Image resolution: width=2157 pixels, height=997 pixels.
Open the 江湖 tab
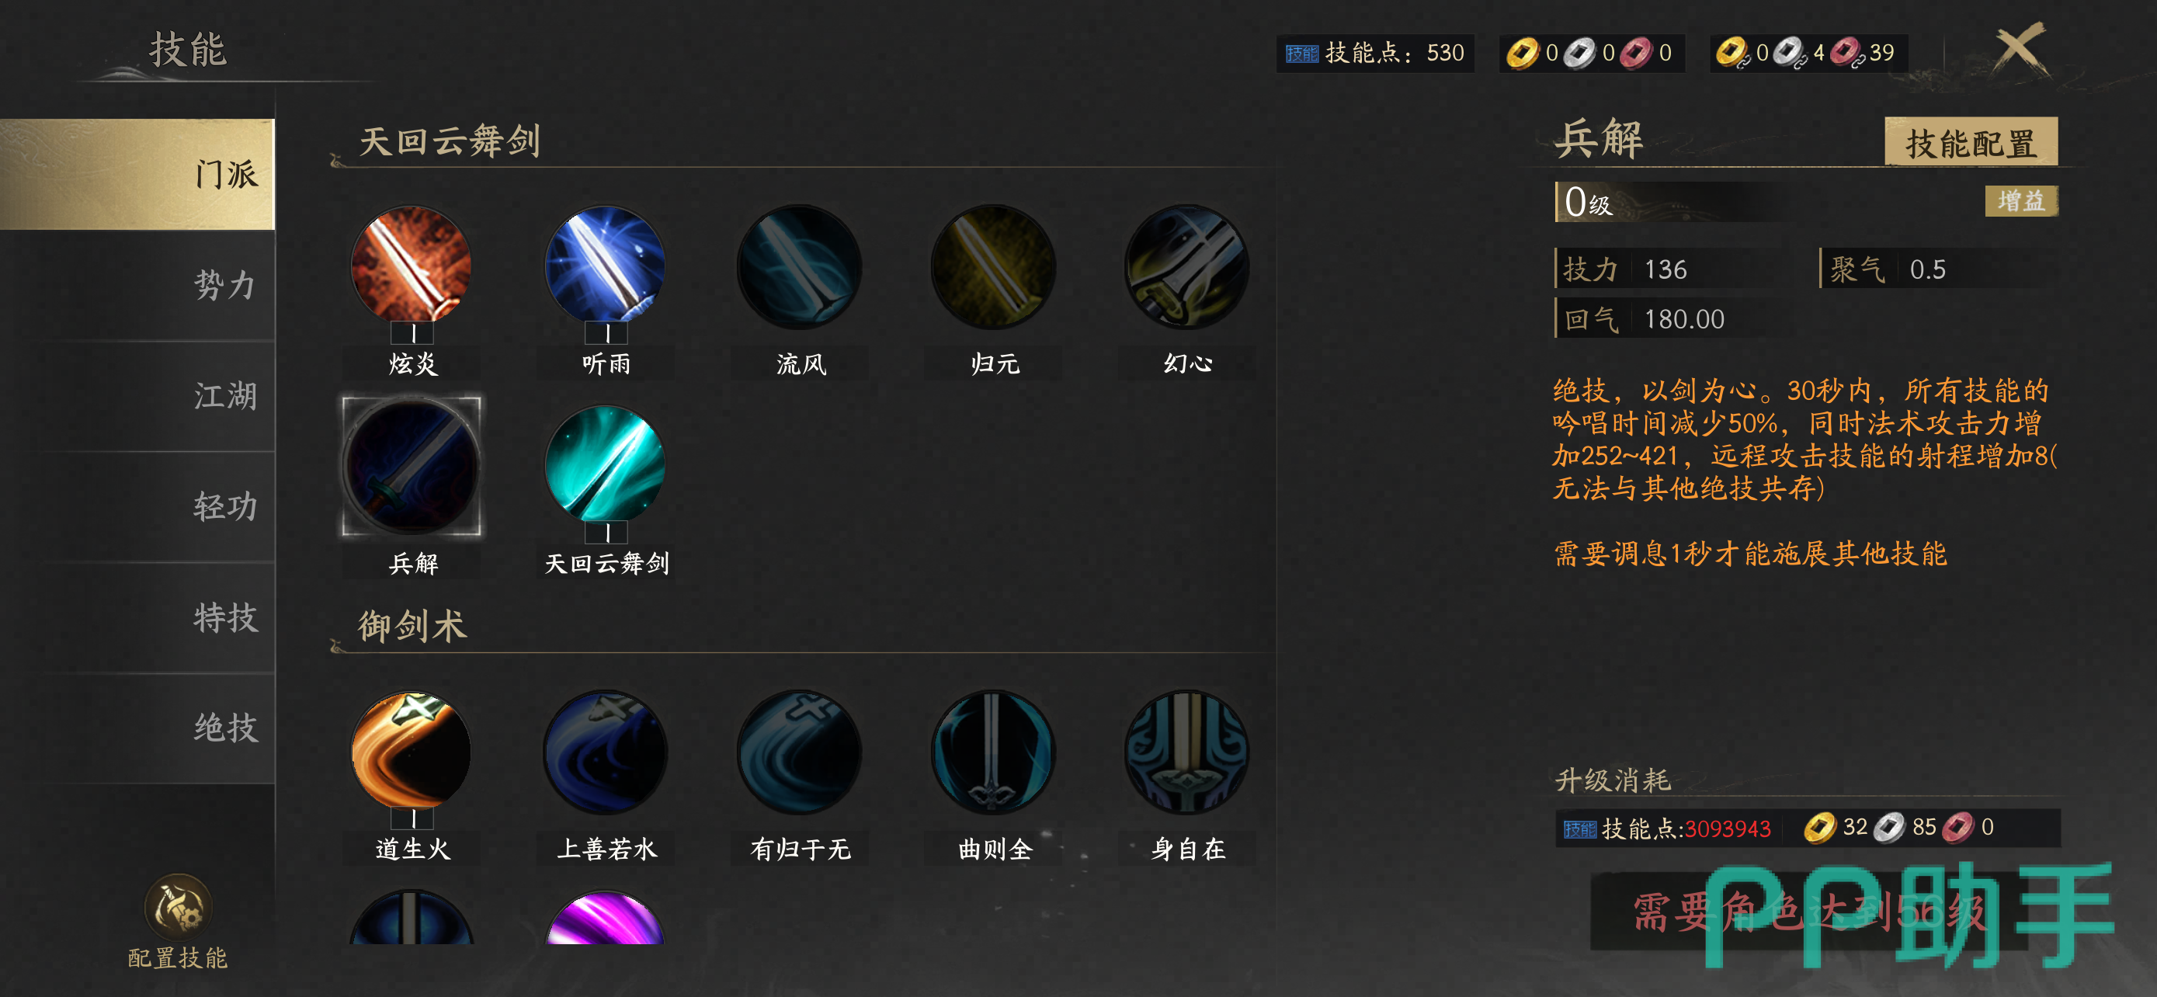138,396
